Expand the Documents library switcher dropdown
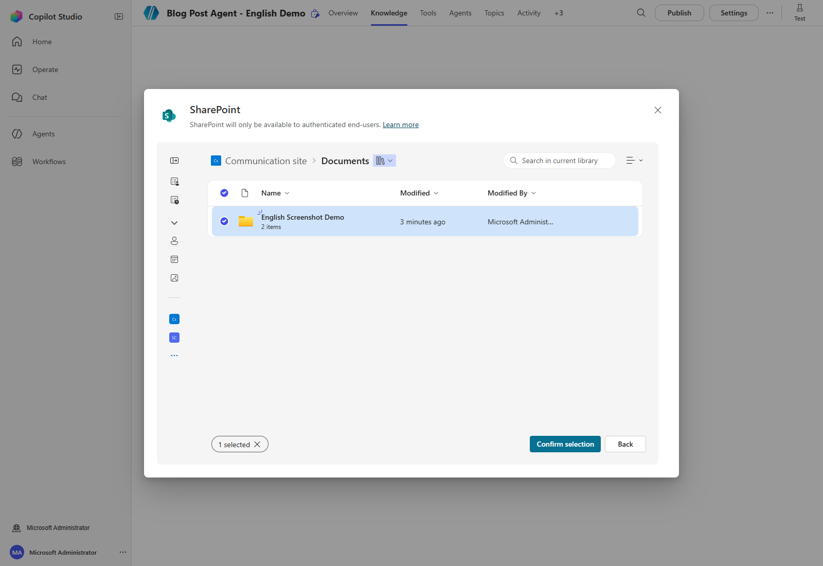The width and height of the screenshot is (823, 566). 384,161
